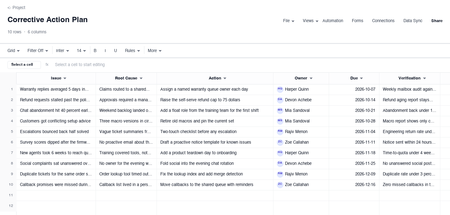Screen dimensions: 450x215
Task: Open Data Sync
Action: (x=413, y=21)
